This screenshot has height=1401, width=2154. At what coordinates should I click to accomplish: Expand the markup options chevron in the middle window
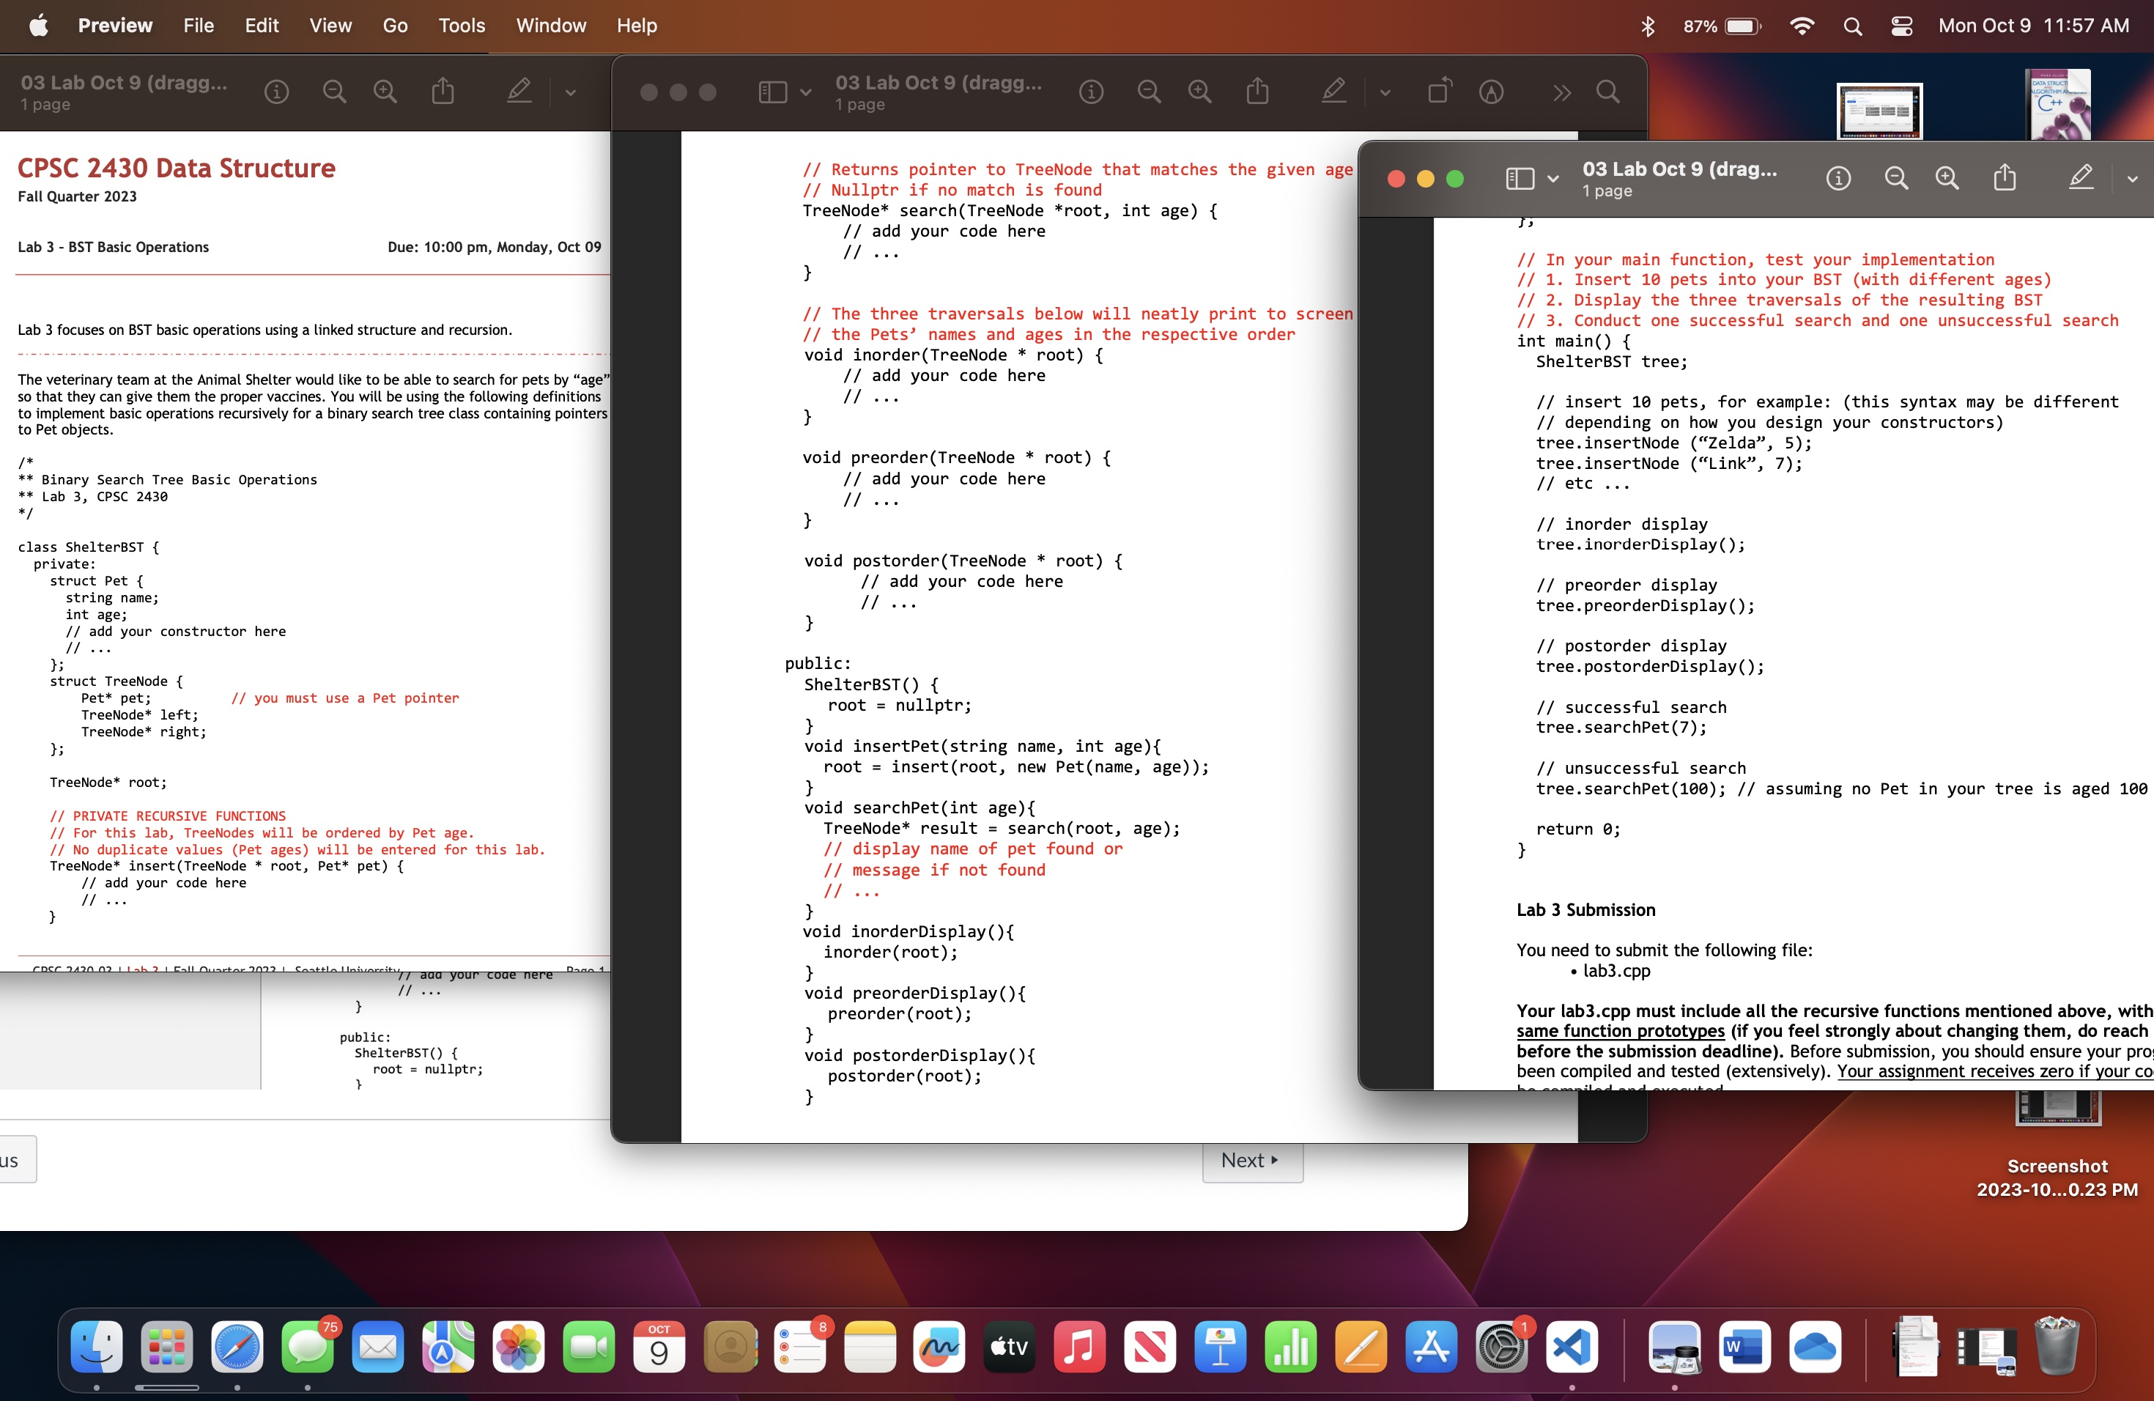click(1385, 92)
